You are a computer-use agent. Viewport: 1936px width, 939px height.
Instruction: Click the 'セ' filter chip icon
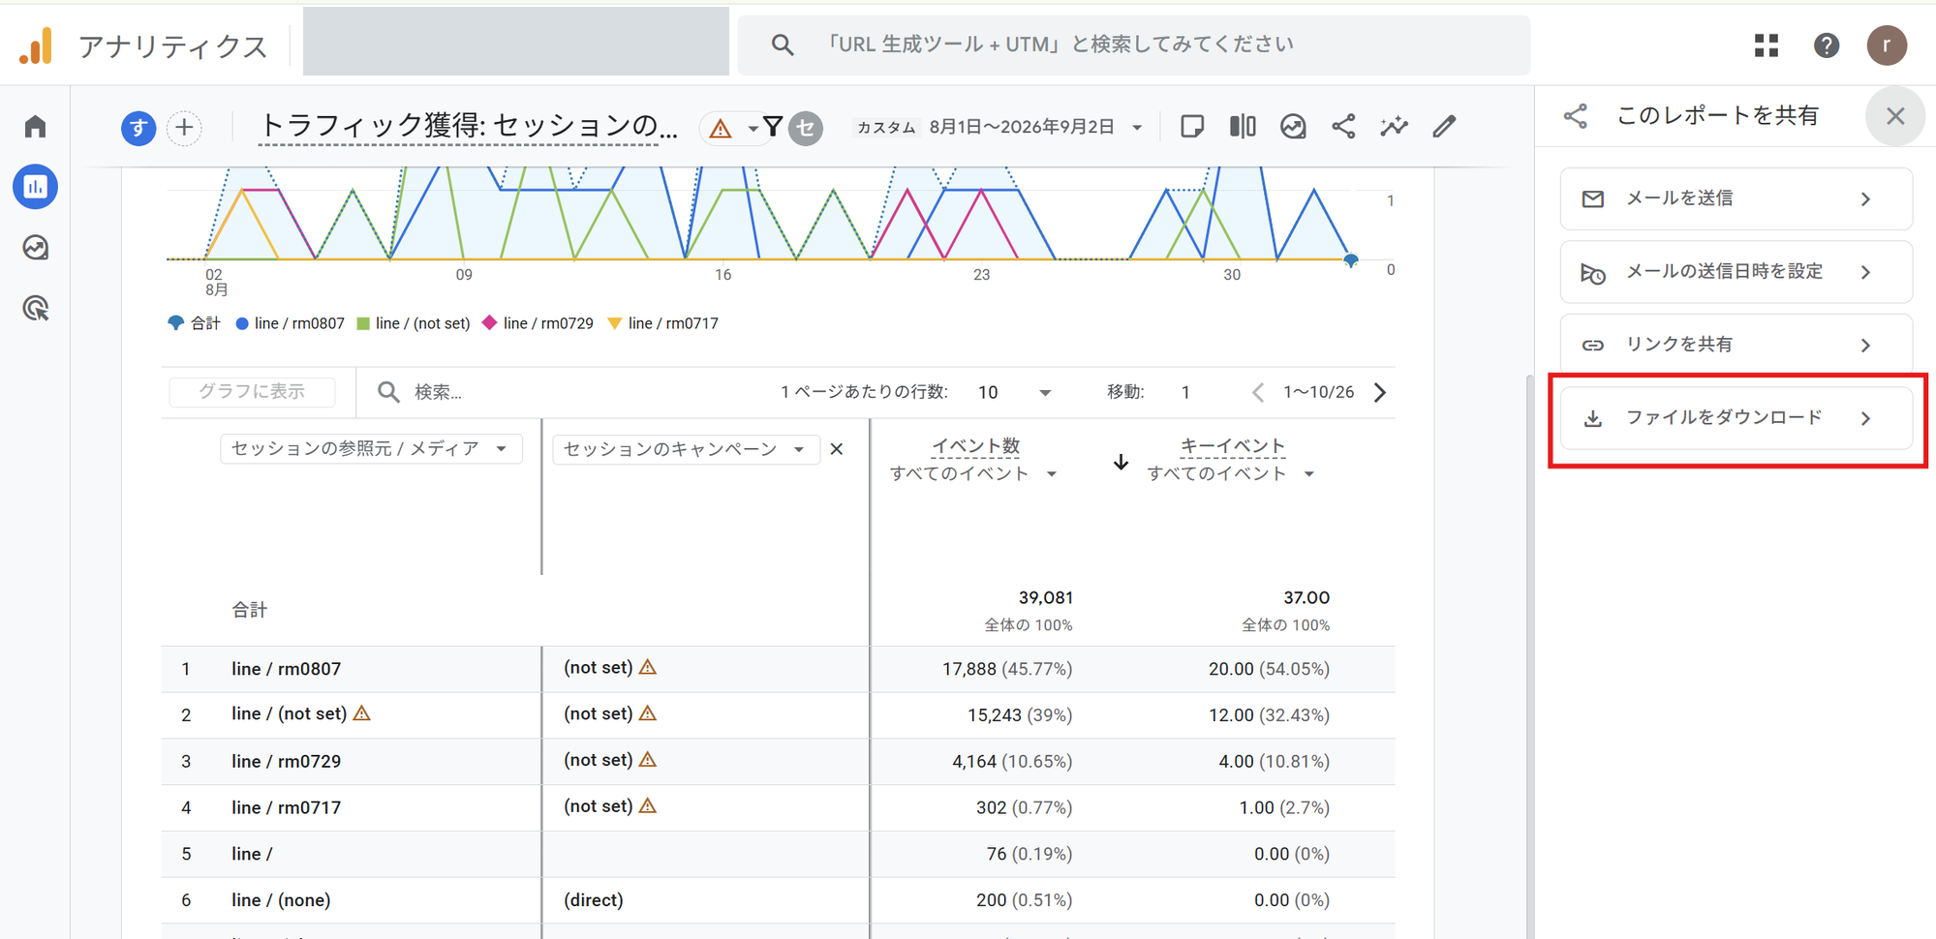(805, 128)
